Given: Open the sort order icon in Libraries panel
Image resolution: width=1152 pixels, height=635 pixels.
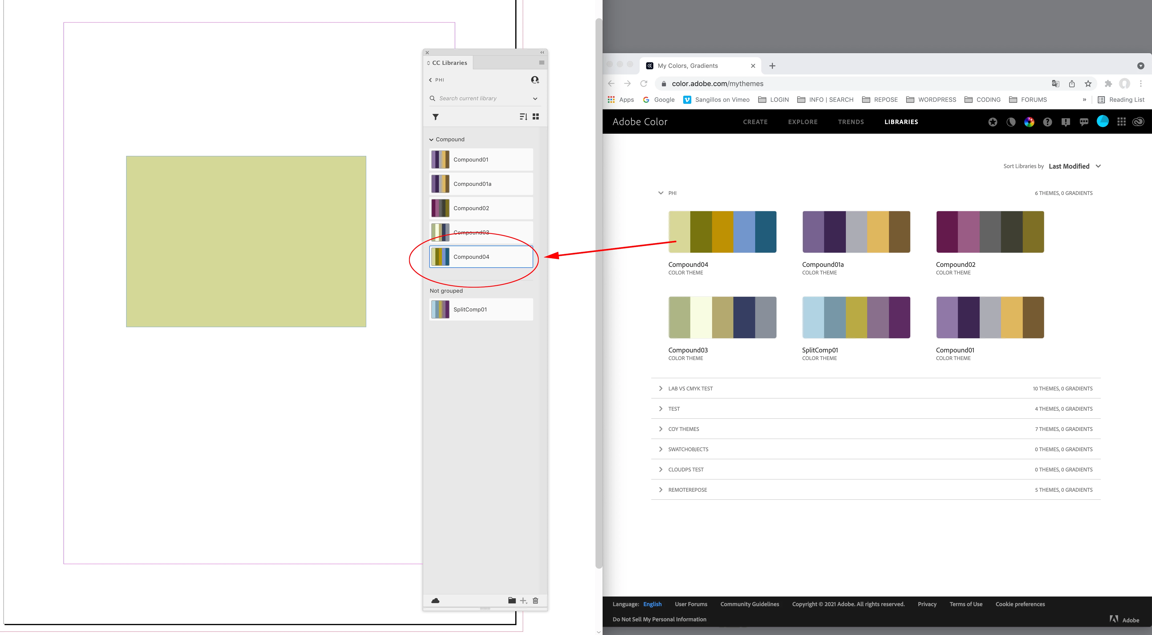Looking at the screenshot, I should click(523, 117).
